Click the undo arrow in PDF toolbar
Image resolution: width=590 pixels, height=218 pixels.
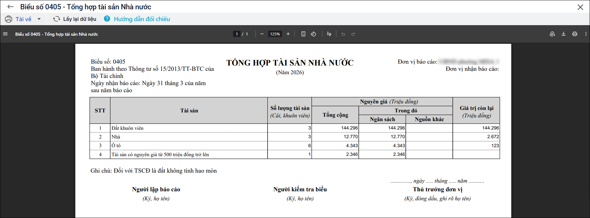(x=343, y=34)
